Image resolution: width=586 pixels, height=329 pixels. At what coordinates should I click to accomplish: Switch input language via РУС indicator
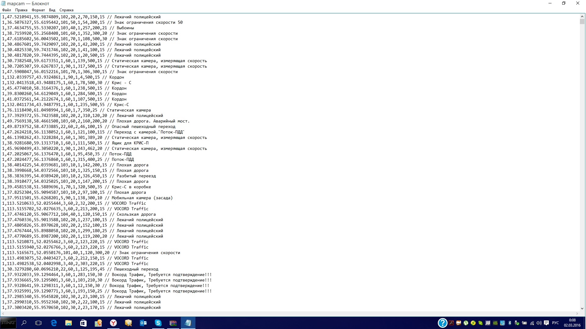point(556,323)
